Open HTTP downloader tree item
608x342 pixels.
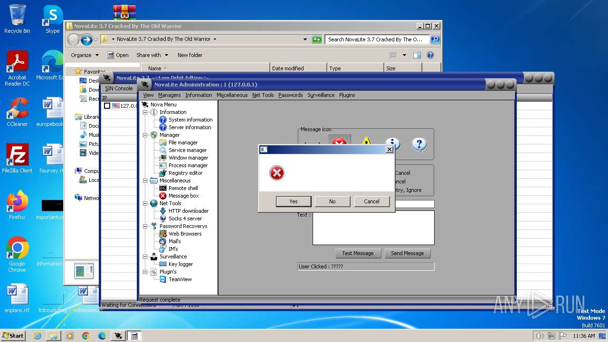(x=188, y=211)
